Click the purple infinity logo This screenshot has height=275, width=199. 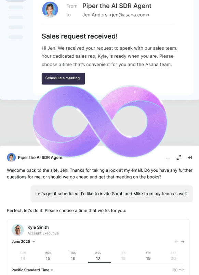coord(100,121)
